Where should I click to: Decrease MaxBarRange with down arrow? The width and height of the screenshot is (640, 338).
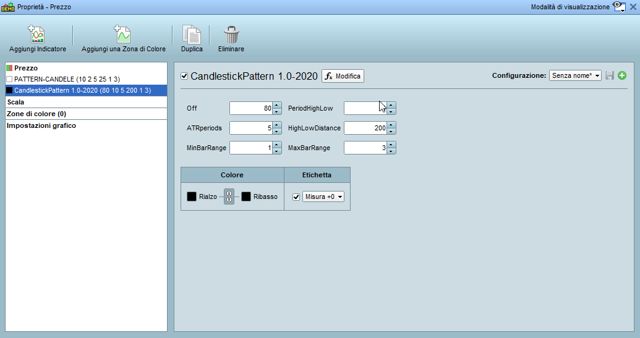391,151
